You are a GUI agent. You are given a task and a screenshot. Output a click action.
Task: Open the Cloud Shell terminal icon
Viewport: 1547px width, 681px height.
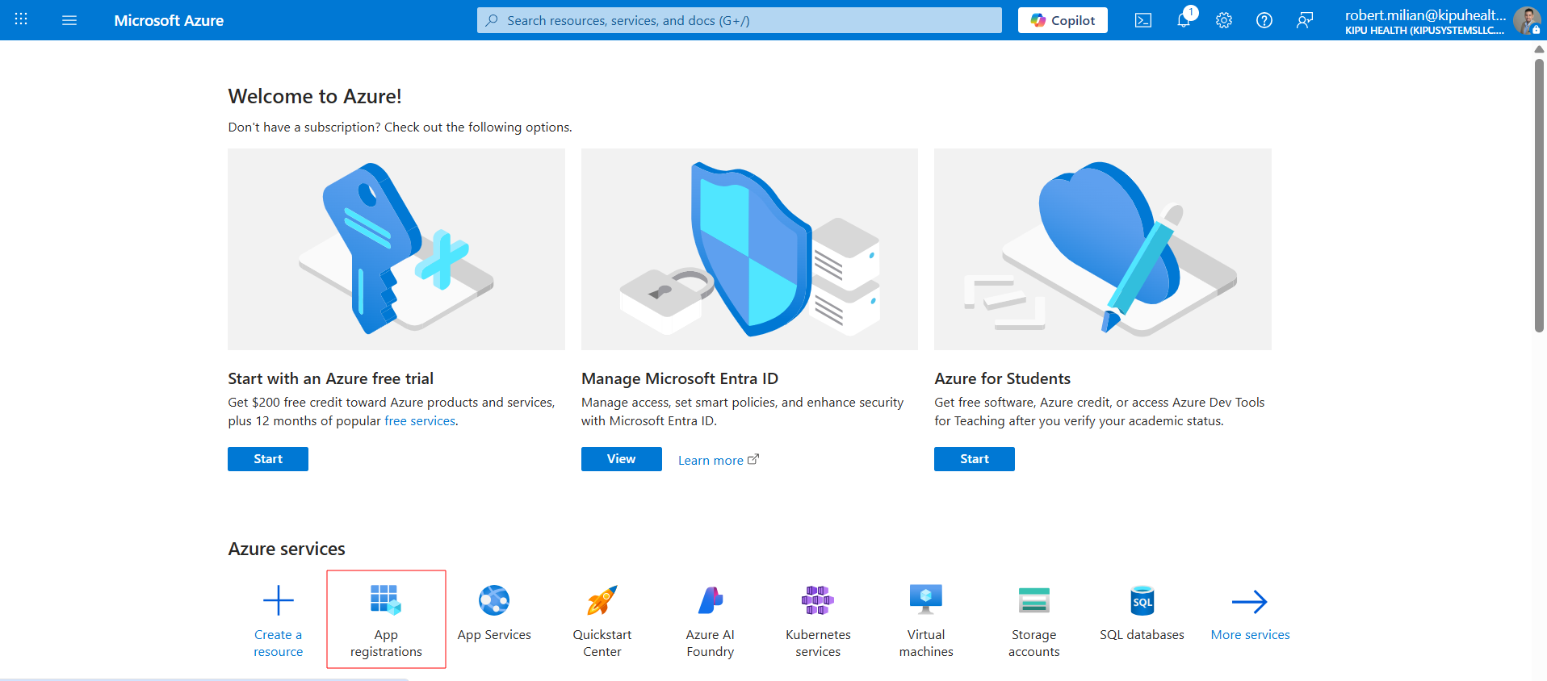pos(1143,20)
